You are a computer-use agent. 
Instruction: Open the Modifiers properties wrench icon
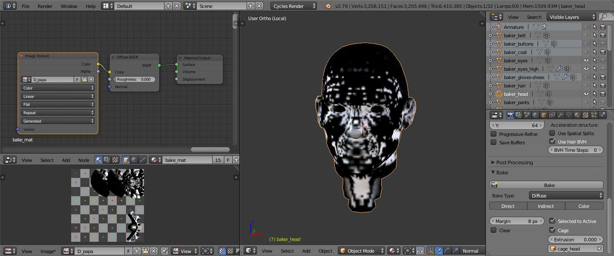point(560,115)
